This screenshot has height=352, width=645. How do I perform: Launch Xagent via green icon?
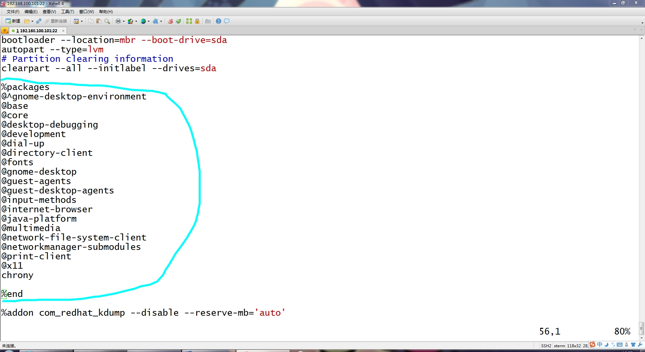pos(178,21)
